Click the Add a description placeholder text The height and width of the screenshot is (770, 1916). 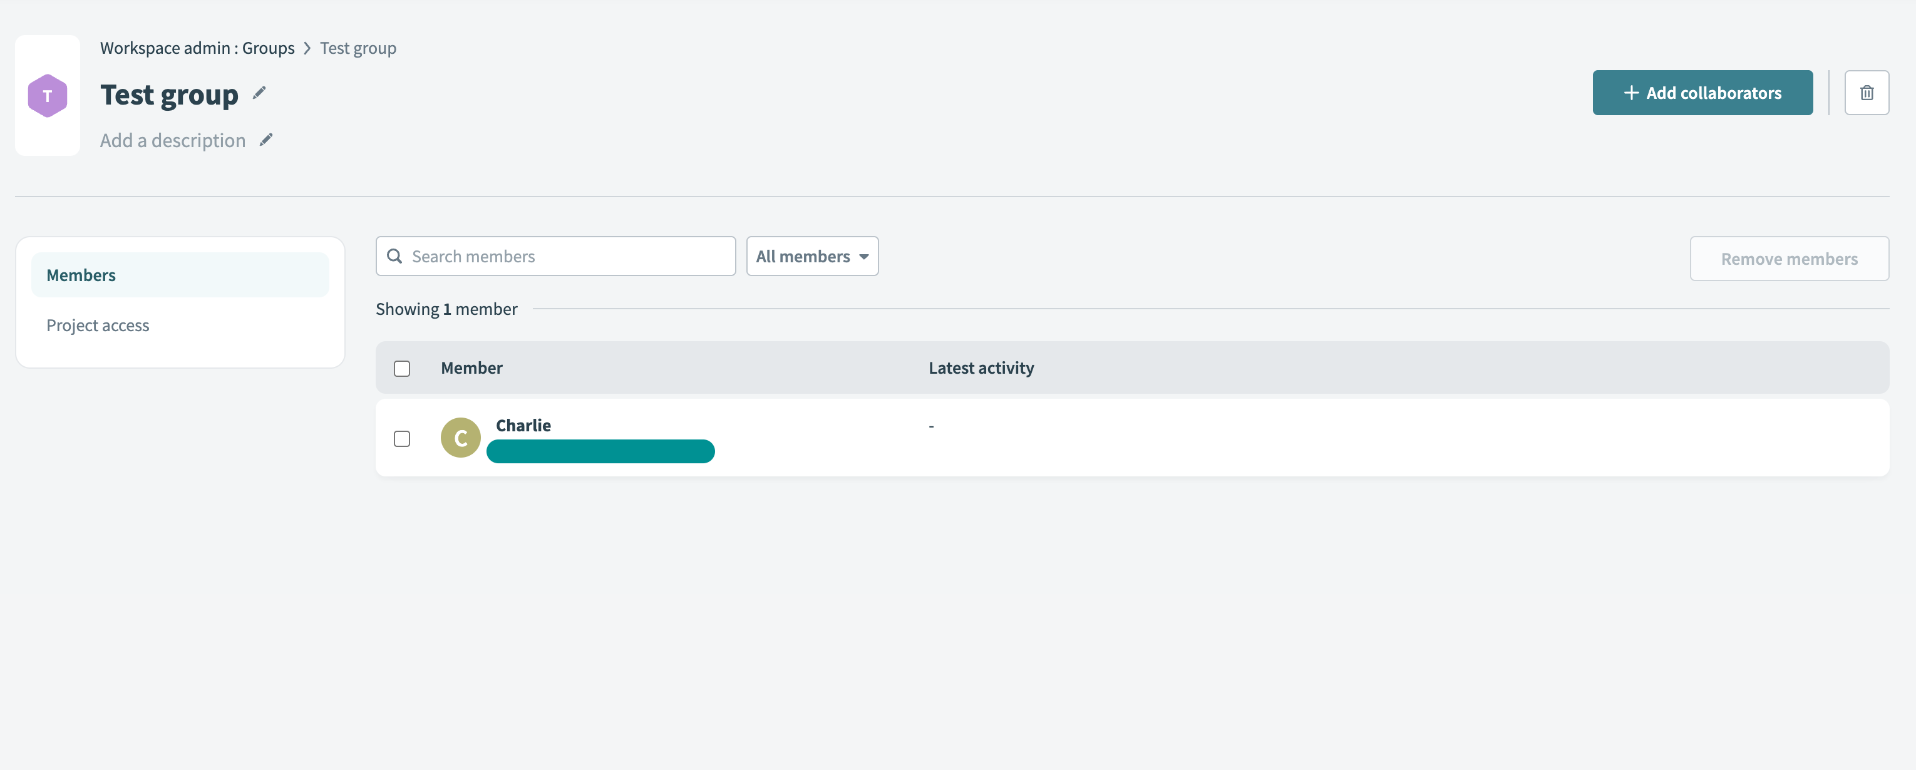point(173,140)
